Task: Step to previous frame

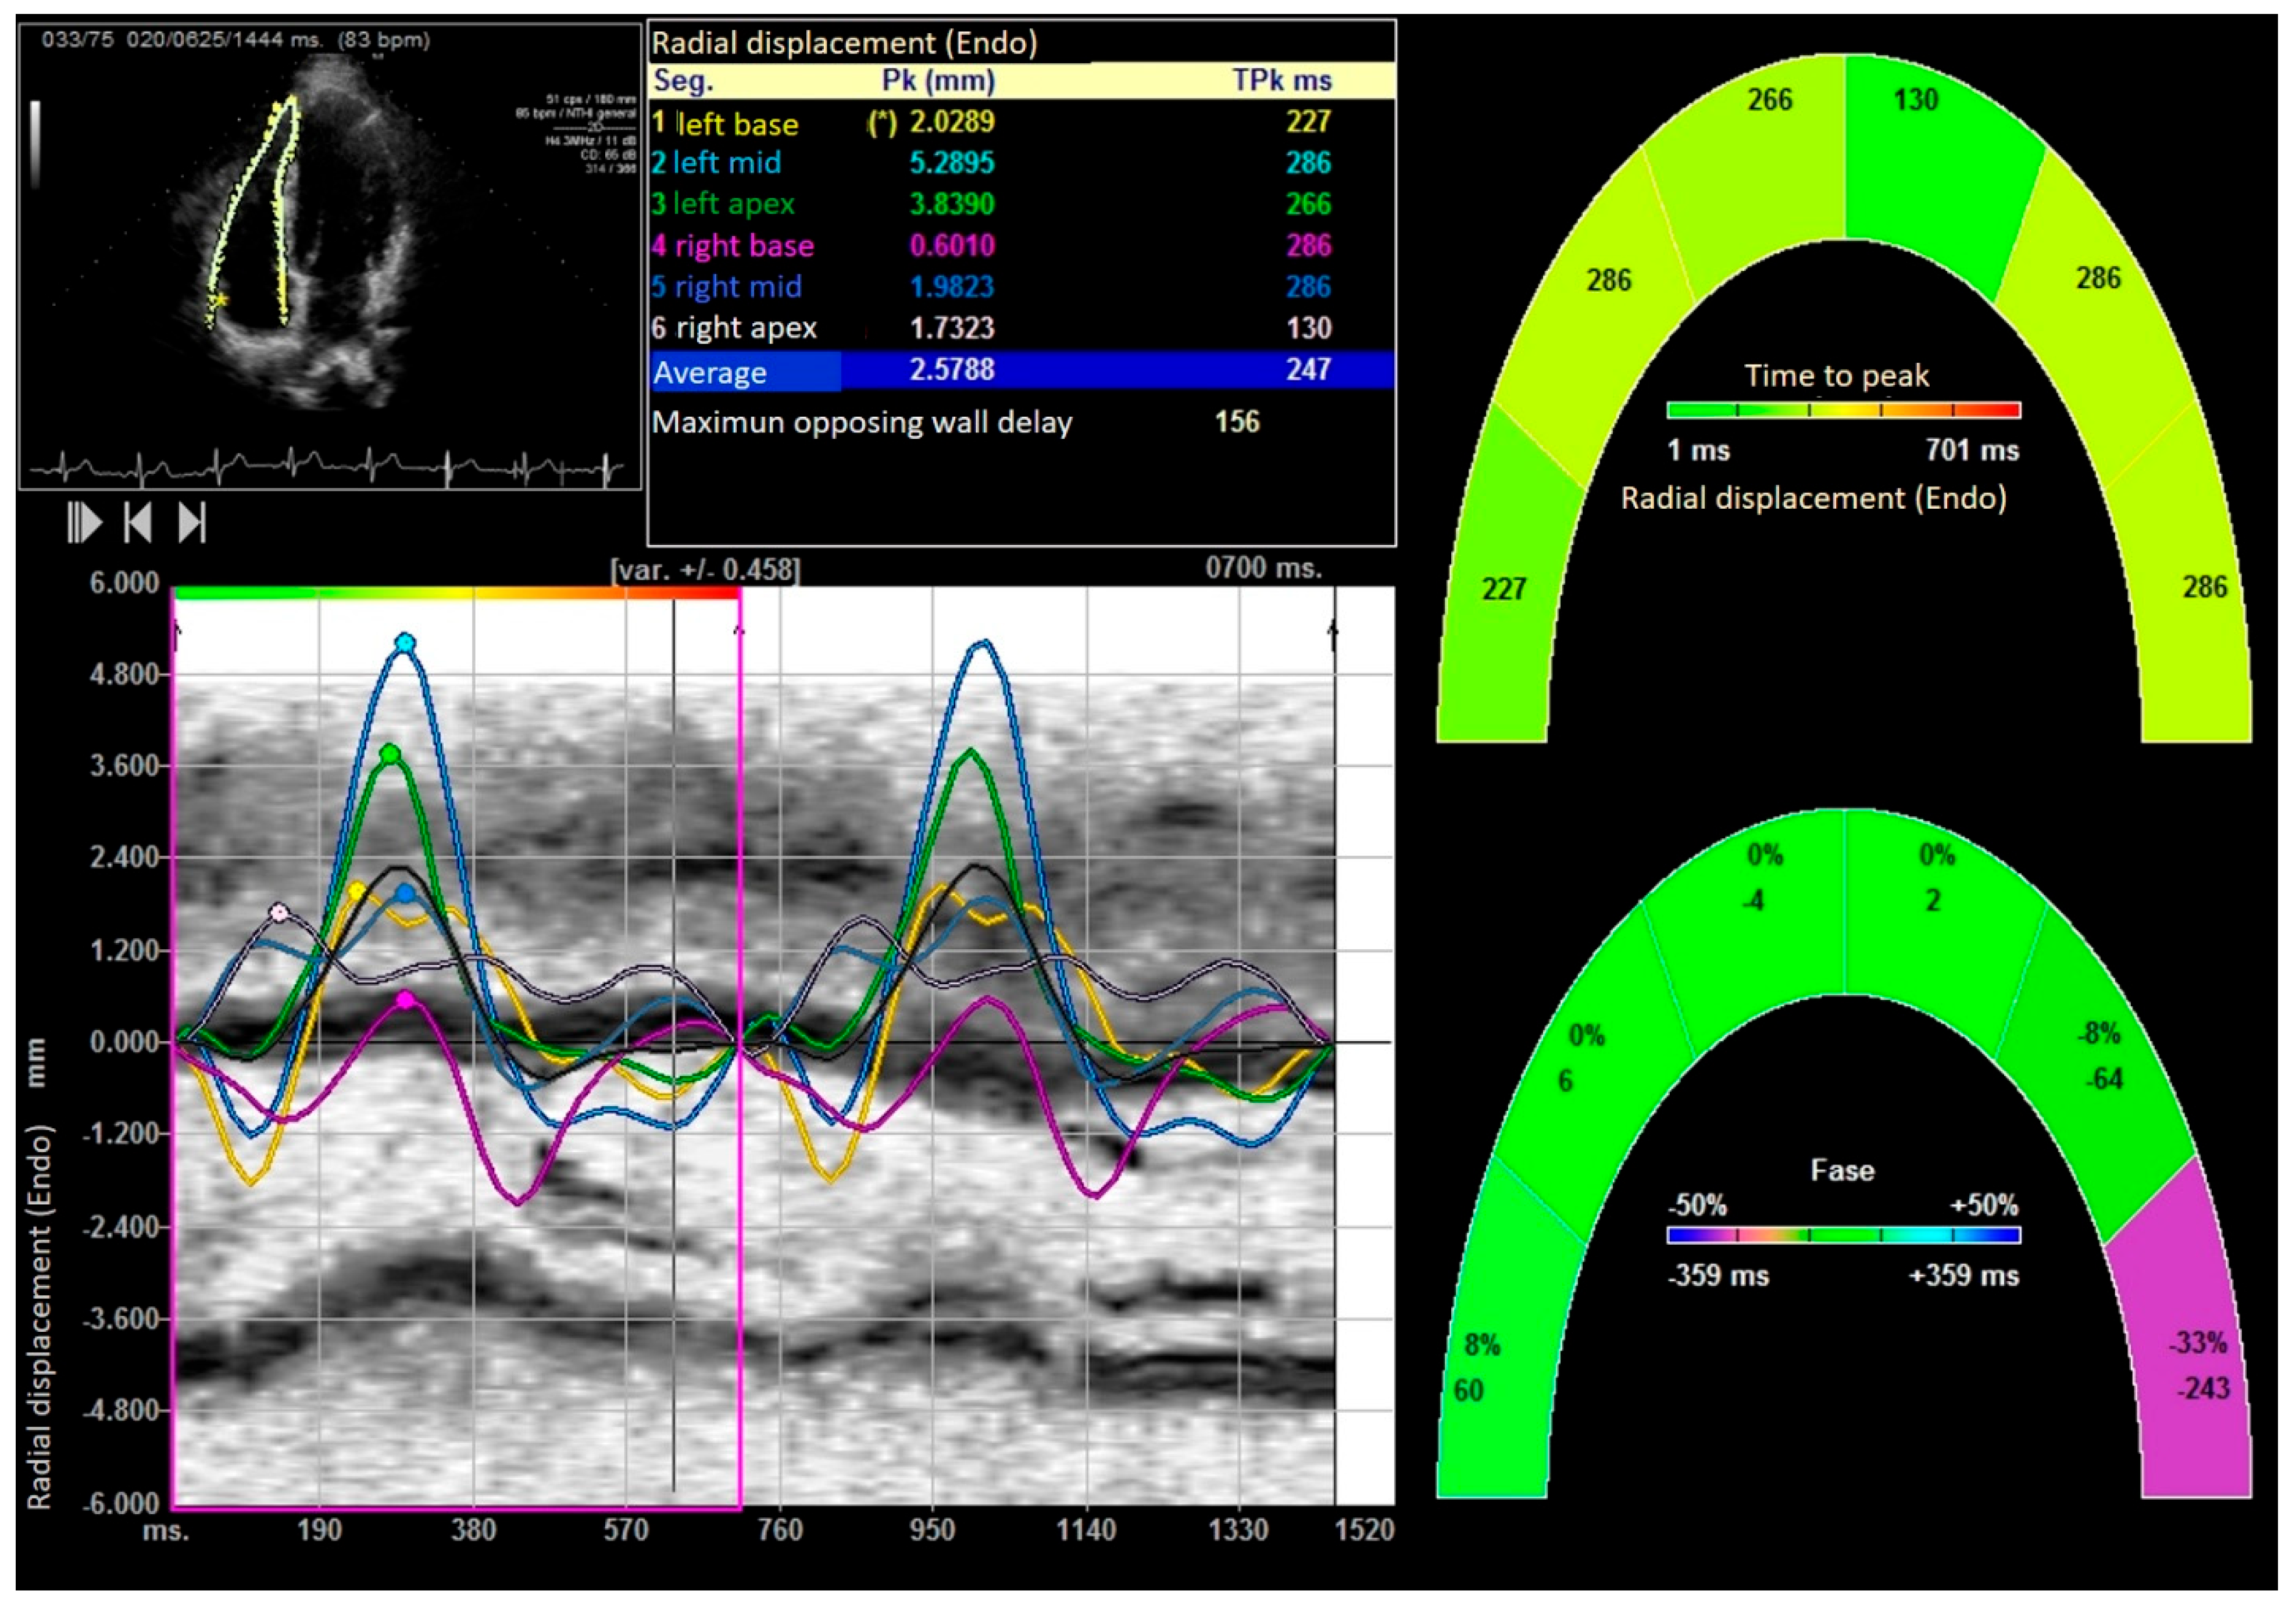Action: 138,522
